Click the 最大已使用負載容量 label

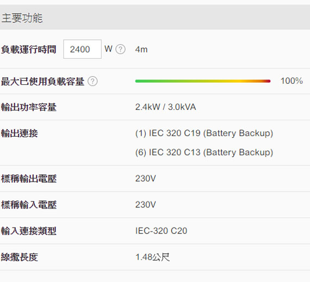point(42,81)
